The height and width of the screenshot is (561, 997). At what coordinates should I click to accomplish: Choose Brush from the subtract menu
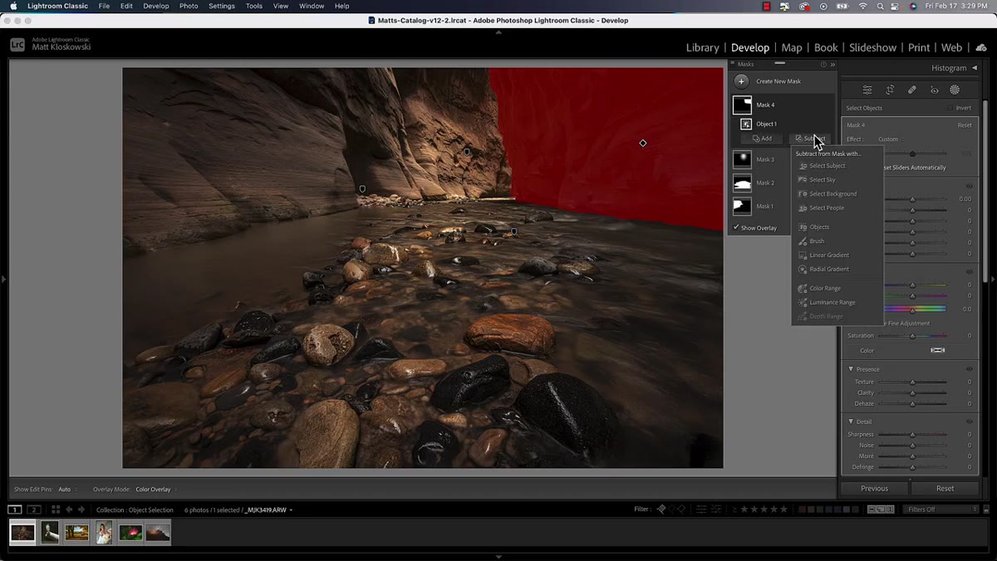tap(817, 241)
